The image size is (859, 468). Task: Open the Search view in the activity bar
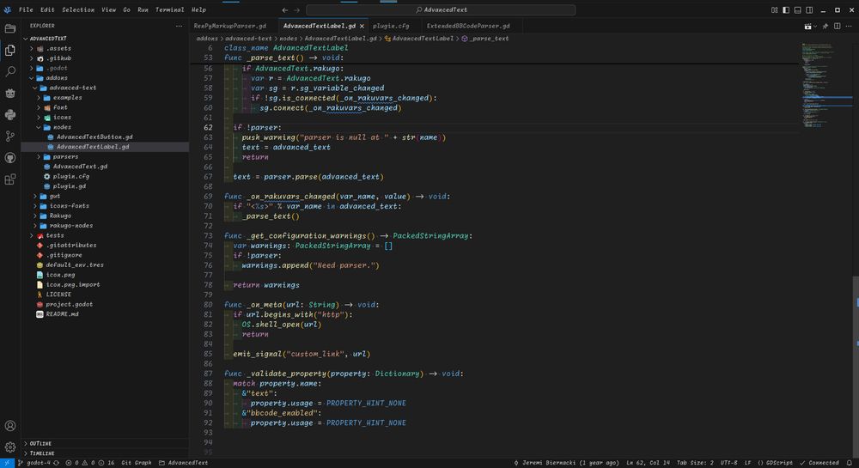pyautogui.click(x=9, y=72)
